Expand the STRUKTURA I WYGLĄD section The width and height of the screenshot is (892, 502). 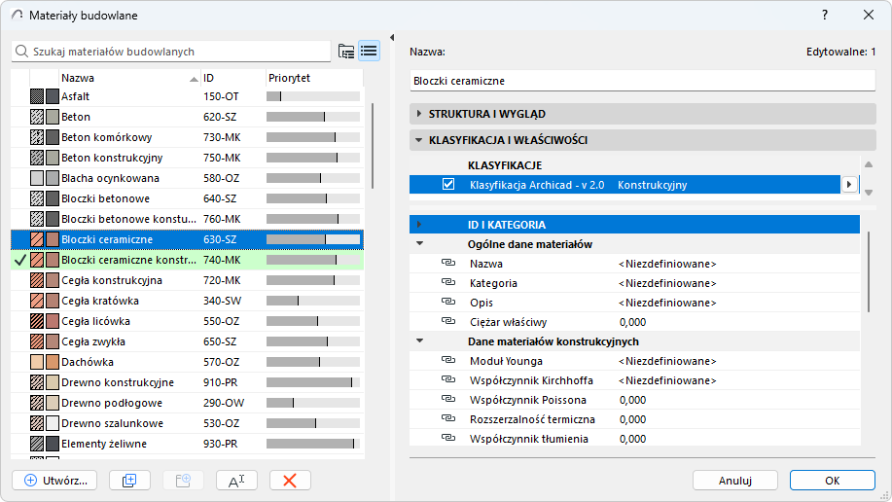pos(419,114)
